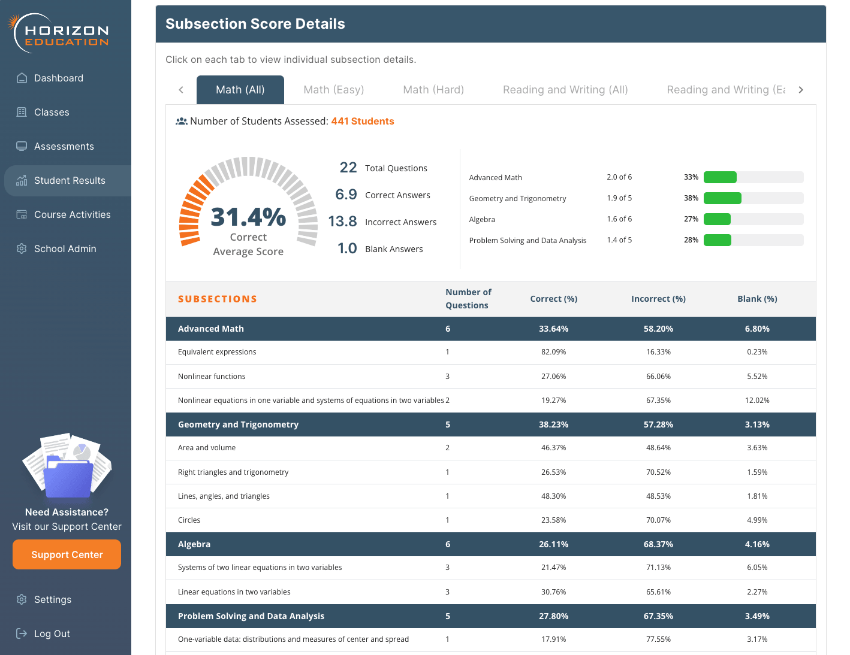The image size is (850, 655).
Task: Click the School Admin gear icon
Action: (x=22, y=248)
